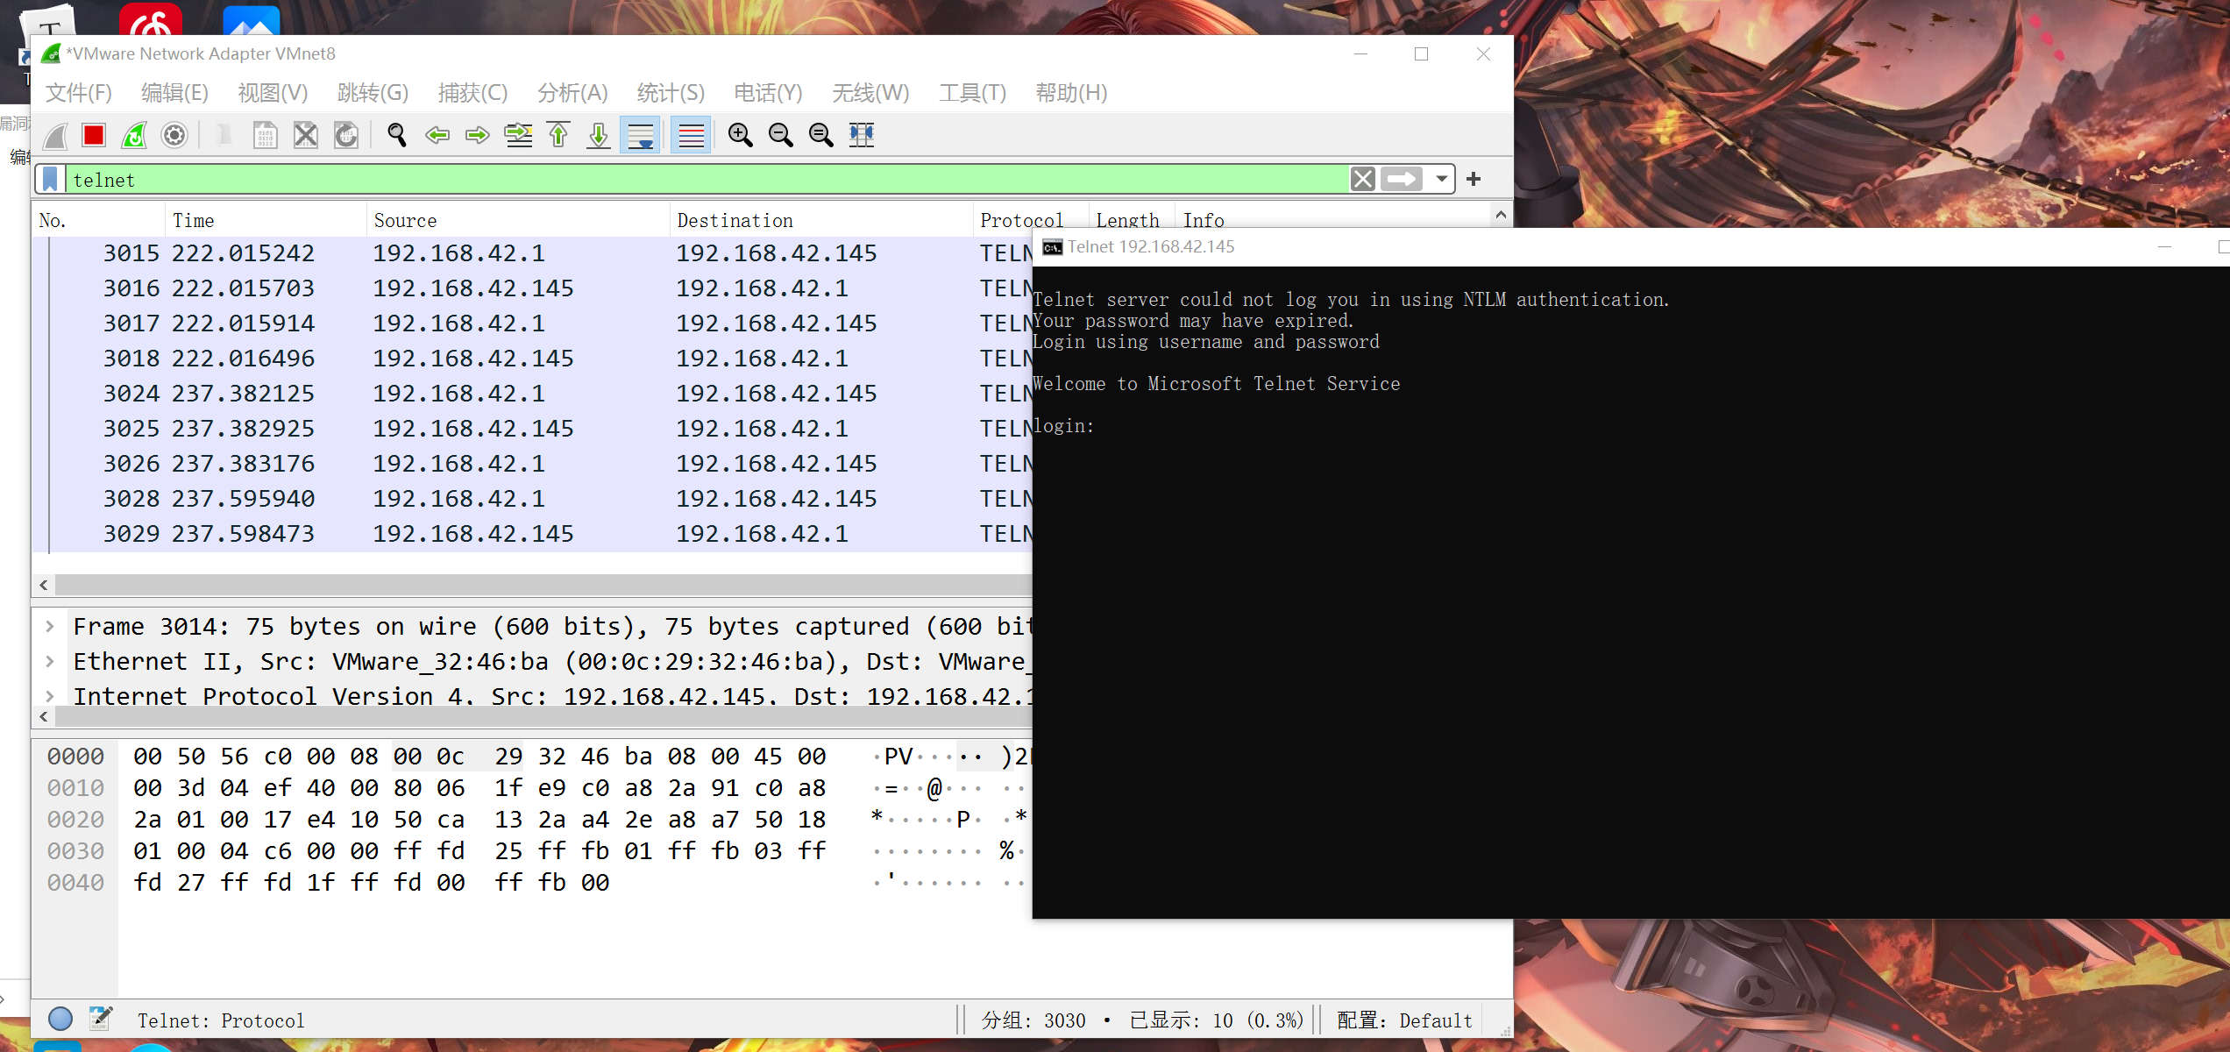The width and height of the screenshot is (2230, 1052).
Task: Open the filter bookmark icon
Action: pyautogui.click(x=50, y=180)
